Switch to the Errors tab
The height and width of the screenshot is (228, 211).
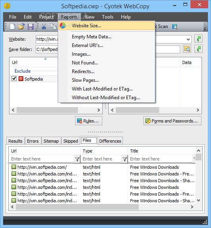point(33,141)
